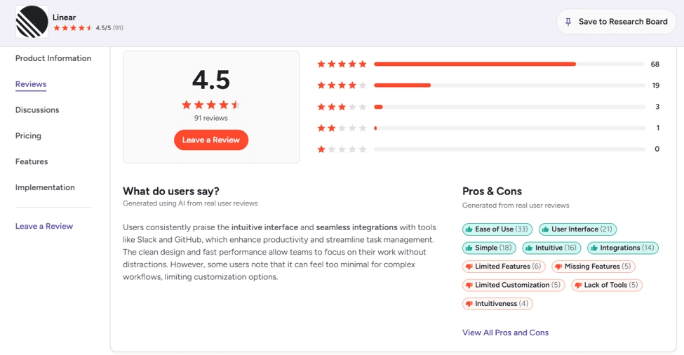Viewport: 684px width, 355px height.
Task: Click the three-star icons row
Action: click(342, 107)
